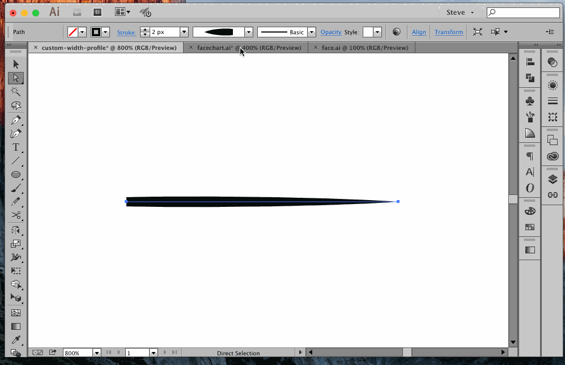Open the Fill color dropdown arrow

coord(82,32)
